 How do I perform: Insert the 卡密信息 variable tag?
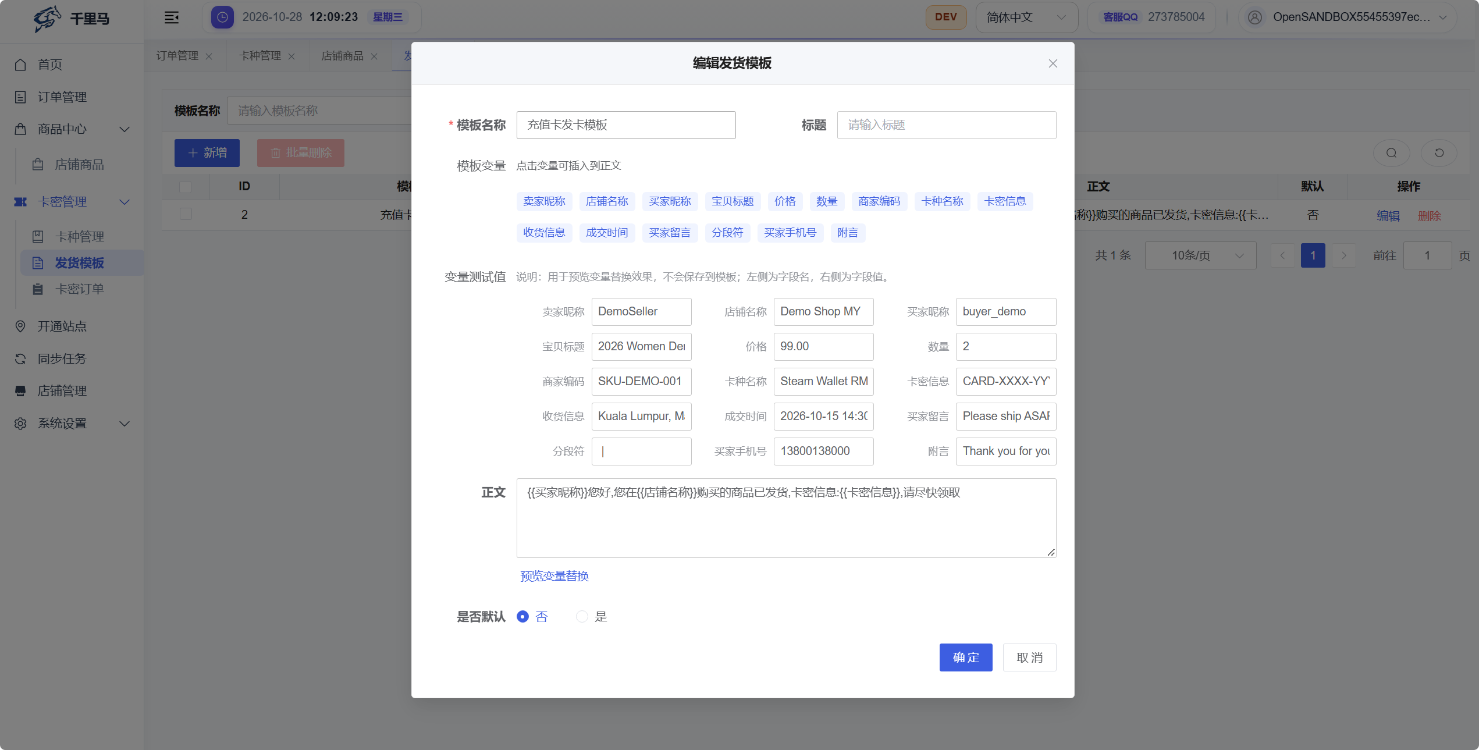click(1005, 201)
